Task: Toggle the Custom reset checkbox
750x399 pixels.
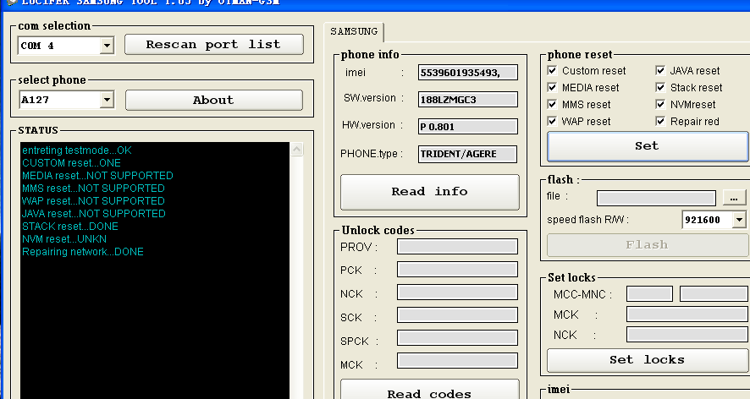Action: (x=553, y=71)
